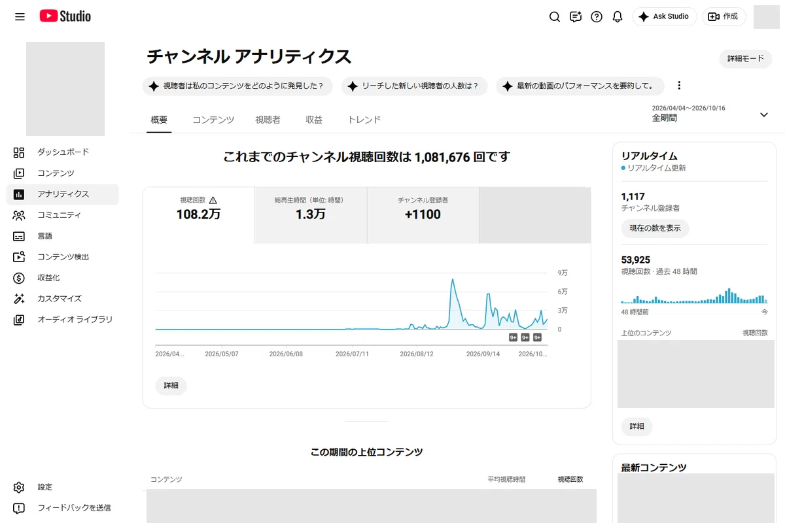Image resolution: width=785 pixels, height=523 pixels.
Task: Open 収益化 in the sidebar
Action: point(63,278)
